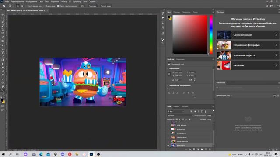Expand the 'Основные навыки' lesson chevron
This screenshot has width=280, height=157.
pyautogui.click(x=276, y=35)
